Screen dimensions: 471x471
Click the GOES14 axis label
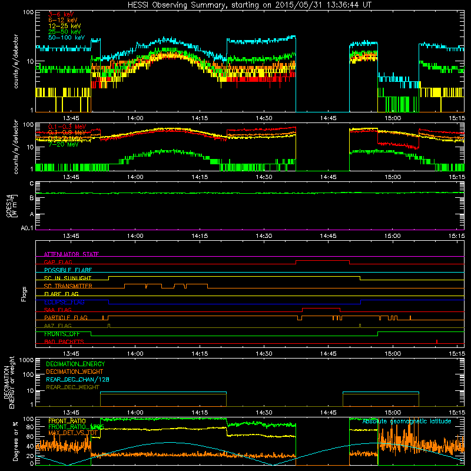pyautogui.click(x=9, y=205)
